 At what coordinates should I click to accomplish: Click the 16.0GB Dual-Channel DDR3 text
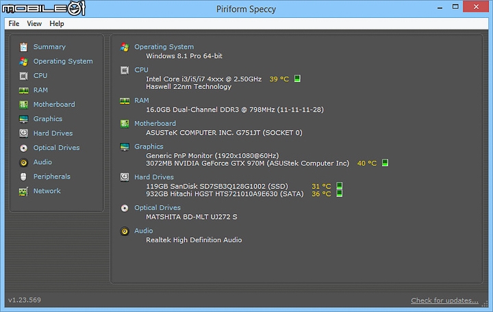tap(235, 109)
